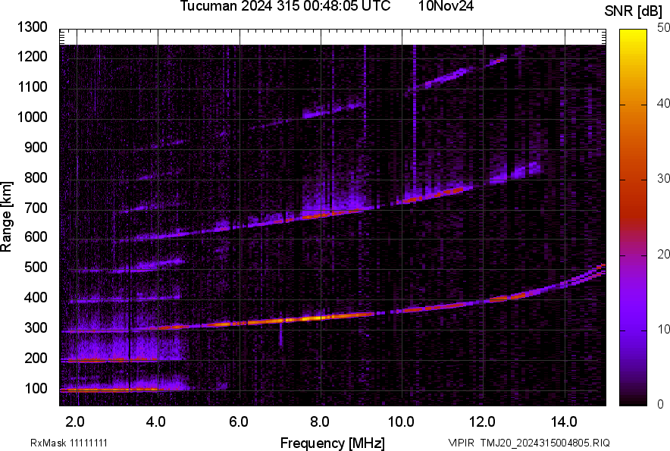Viewport: 670px width, 451px height.
Task: Click the colorbar value '50'
Action: pos(663,28)
